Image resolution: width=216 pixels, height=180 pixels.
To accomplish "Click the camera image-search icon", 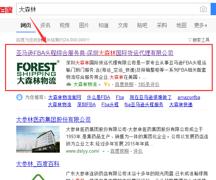I will tap(203, 9).
